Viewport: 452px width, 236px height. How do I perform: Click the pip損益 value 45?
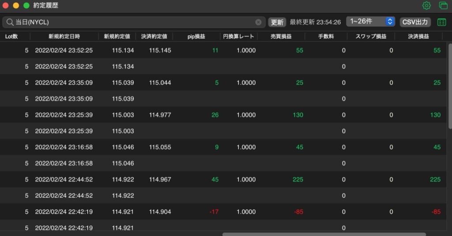click(215, 179)
